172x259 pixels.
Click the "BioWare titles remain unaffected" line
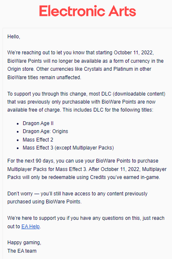(x=44, y=77)
